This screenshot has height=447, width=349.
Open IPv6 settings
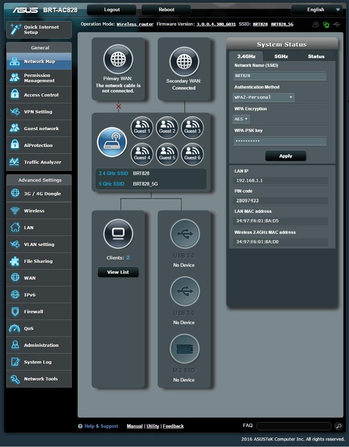pyautogui.click(x=39, y=295)
